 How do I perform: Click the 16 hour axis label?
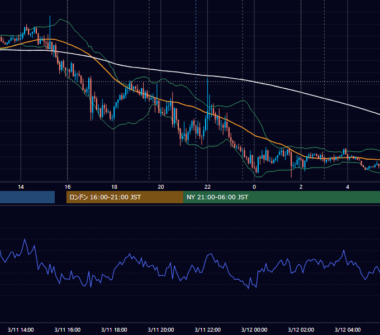click(68, 187)
